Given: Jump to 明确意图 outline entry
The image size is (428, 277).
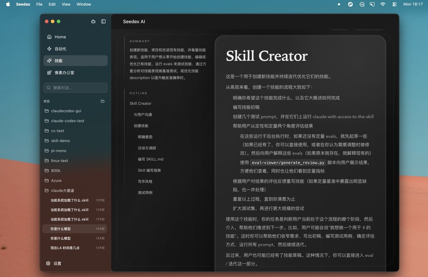Looking at the screenshot, I should click(145, 137).
